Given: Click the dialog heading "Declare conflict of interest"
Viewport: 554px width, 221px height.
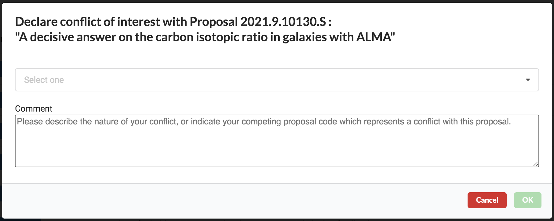Looking at the screenshot, I should pyautogui.click(x=87, y=22).
